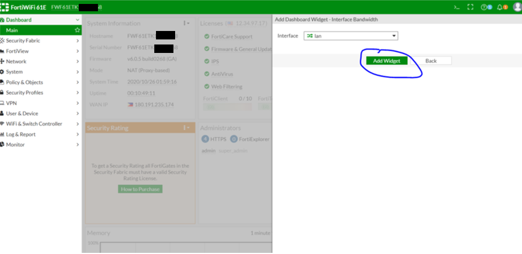
Task: Click the hostname in header bar
Action: click(77, 7)
